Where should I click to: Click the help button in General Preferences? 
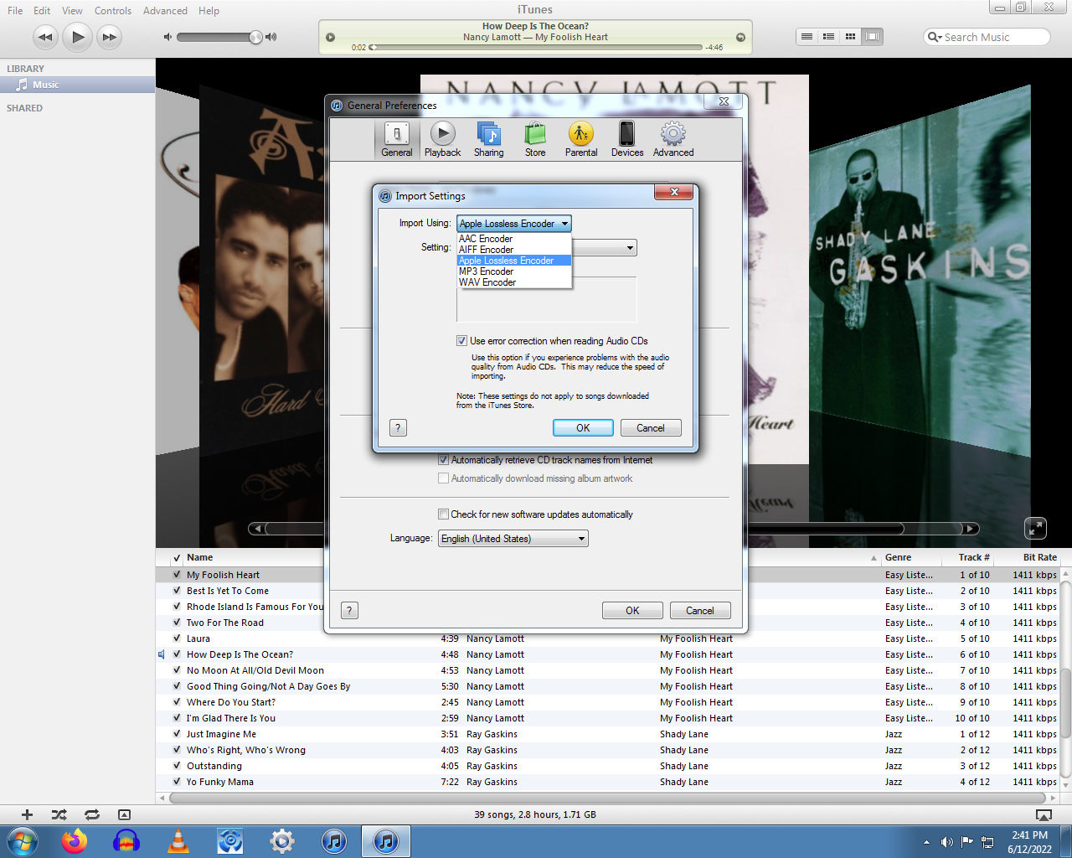click(x=350, y=611)
